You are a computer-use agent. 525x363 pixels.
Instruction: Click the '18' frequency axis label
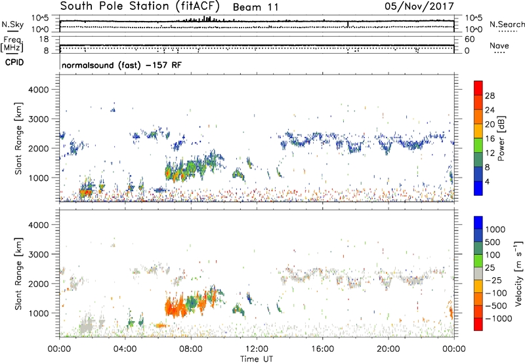pos(44,39)
